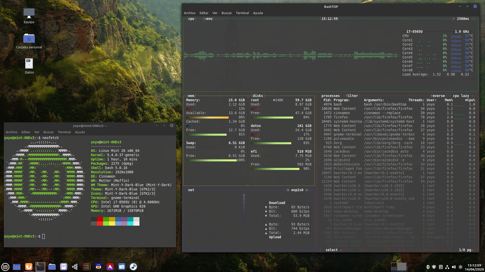
Task: Open the bashtop menu button
Action: [208, 19]
